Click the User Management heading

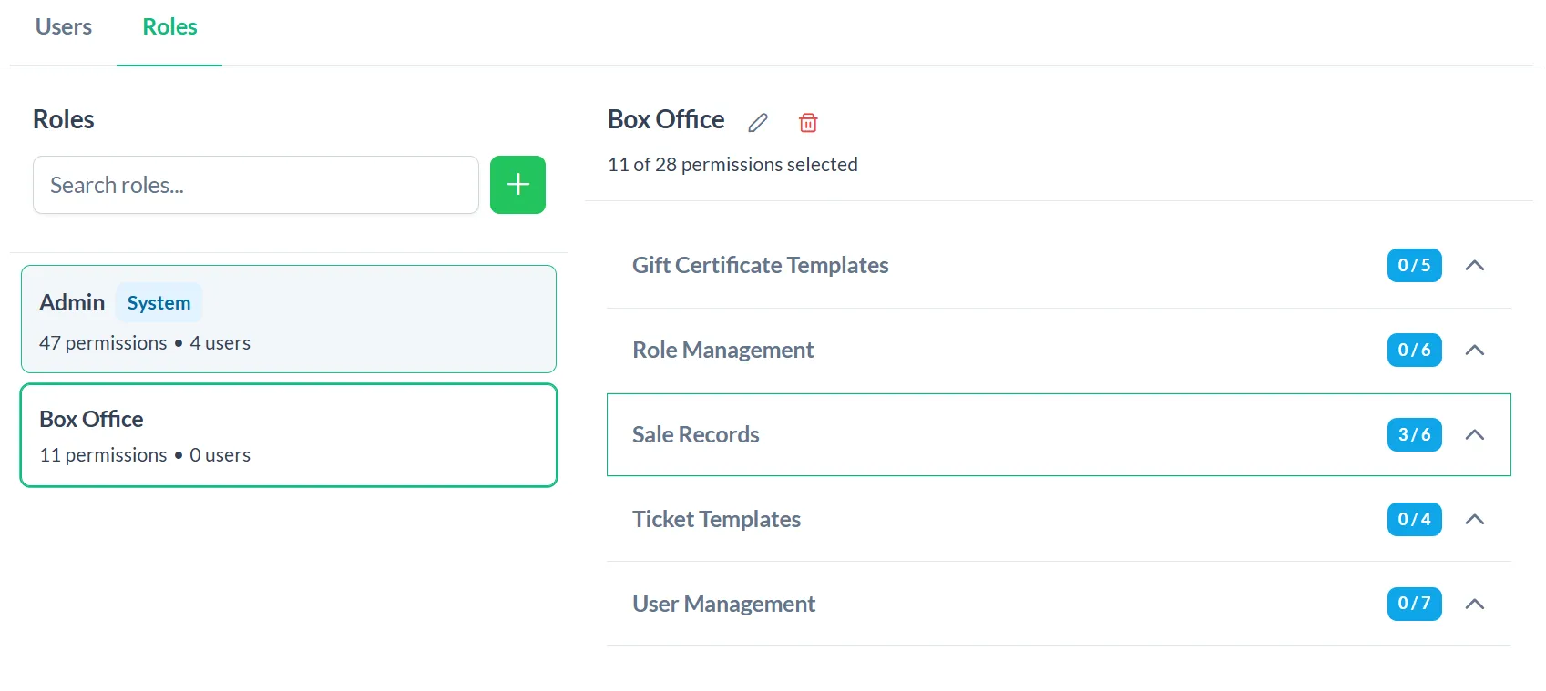coord(724,604)
